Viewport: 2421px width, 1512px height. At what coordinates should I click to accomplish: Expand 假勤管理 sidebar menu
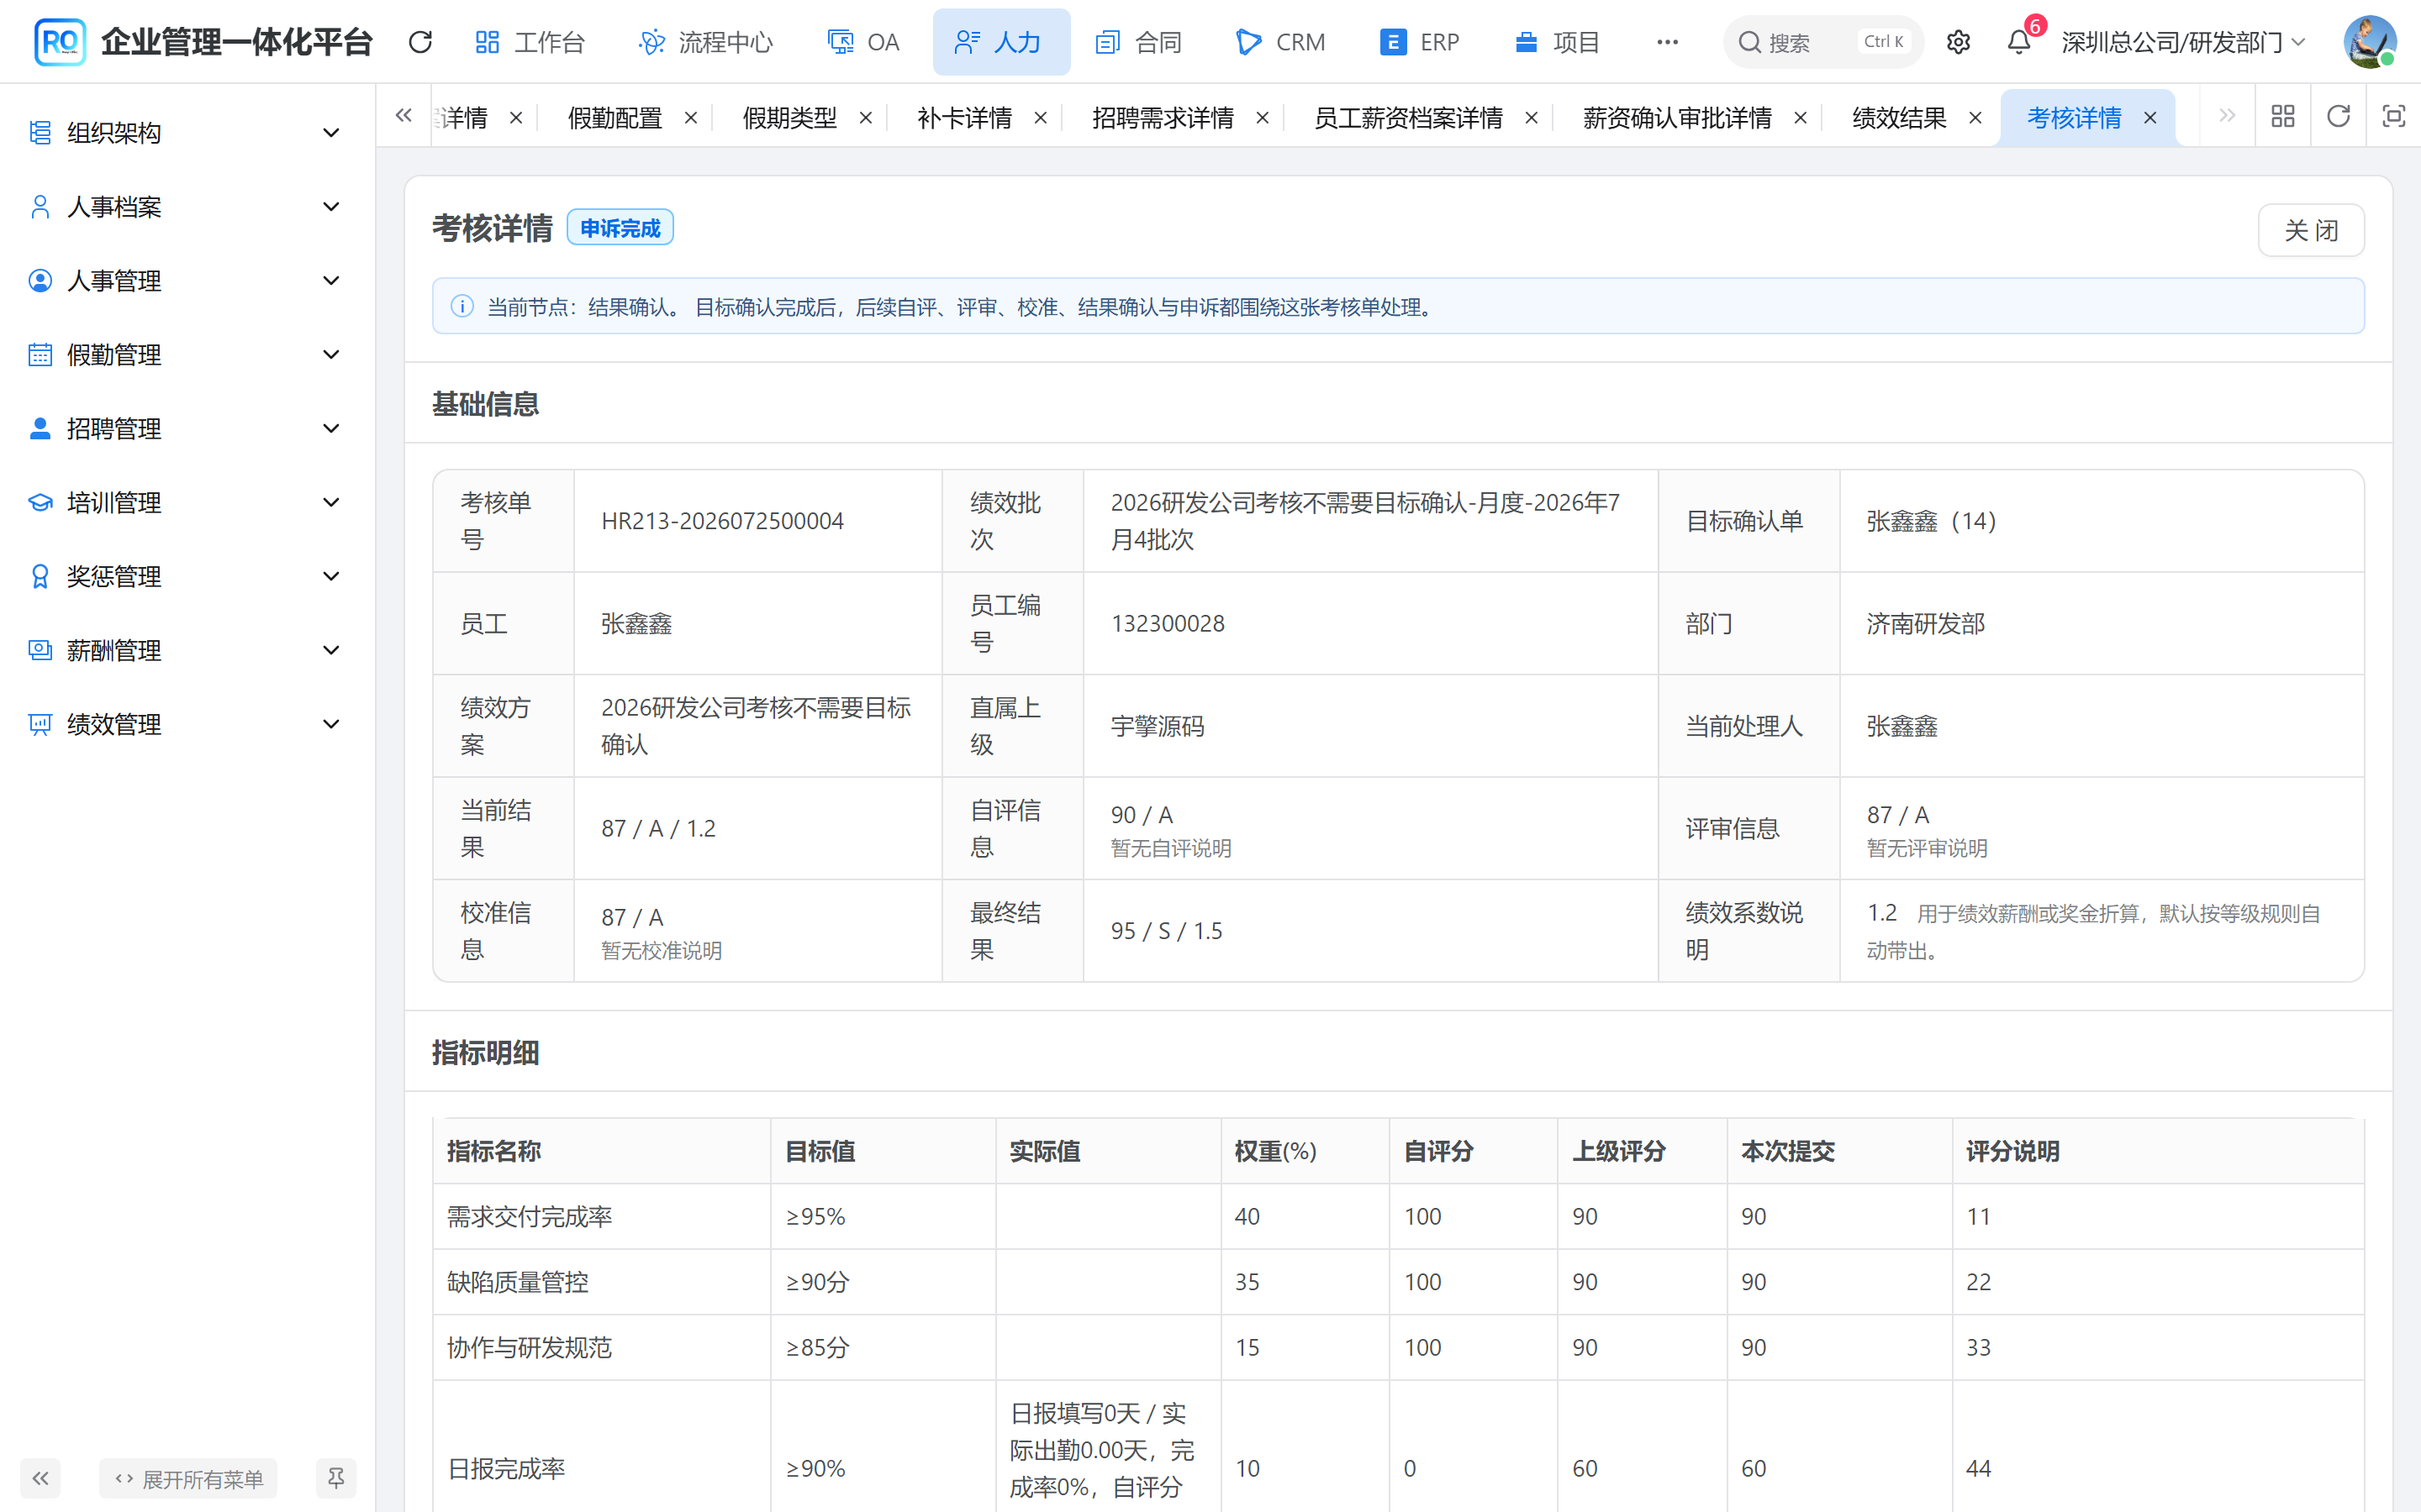(186, 354)
